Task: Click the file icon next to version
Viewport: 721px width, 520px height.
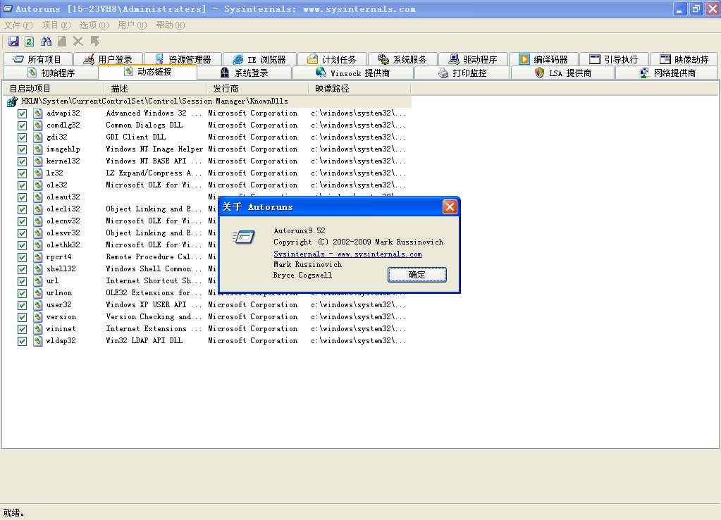Action: (x=37, y=317)
